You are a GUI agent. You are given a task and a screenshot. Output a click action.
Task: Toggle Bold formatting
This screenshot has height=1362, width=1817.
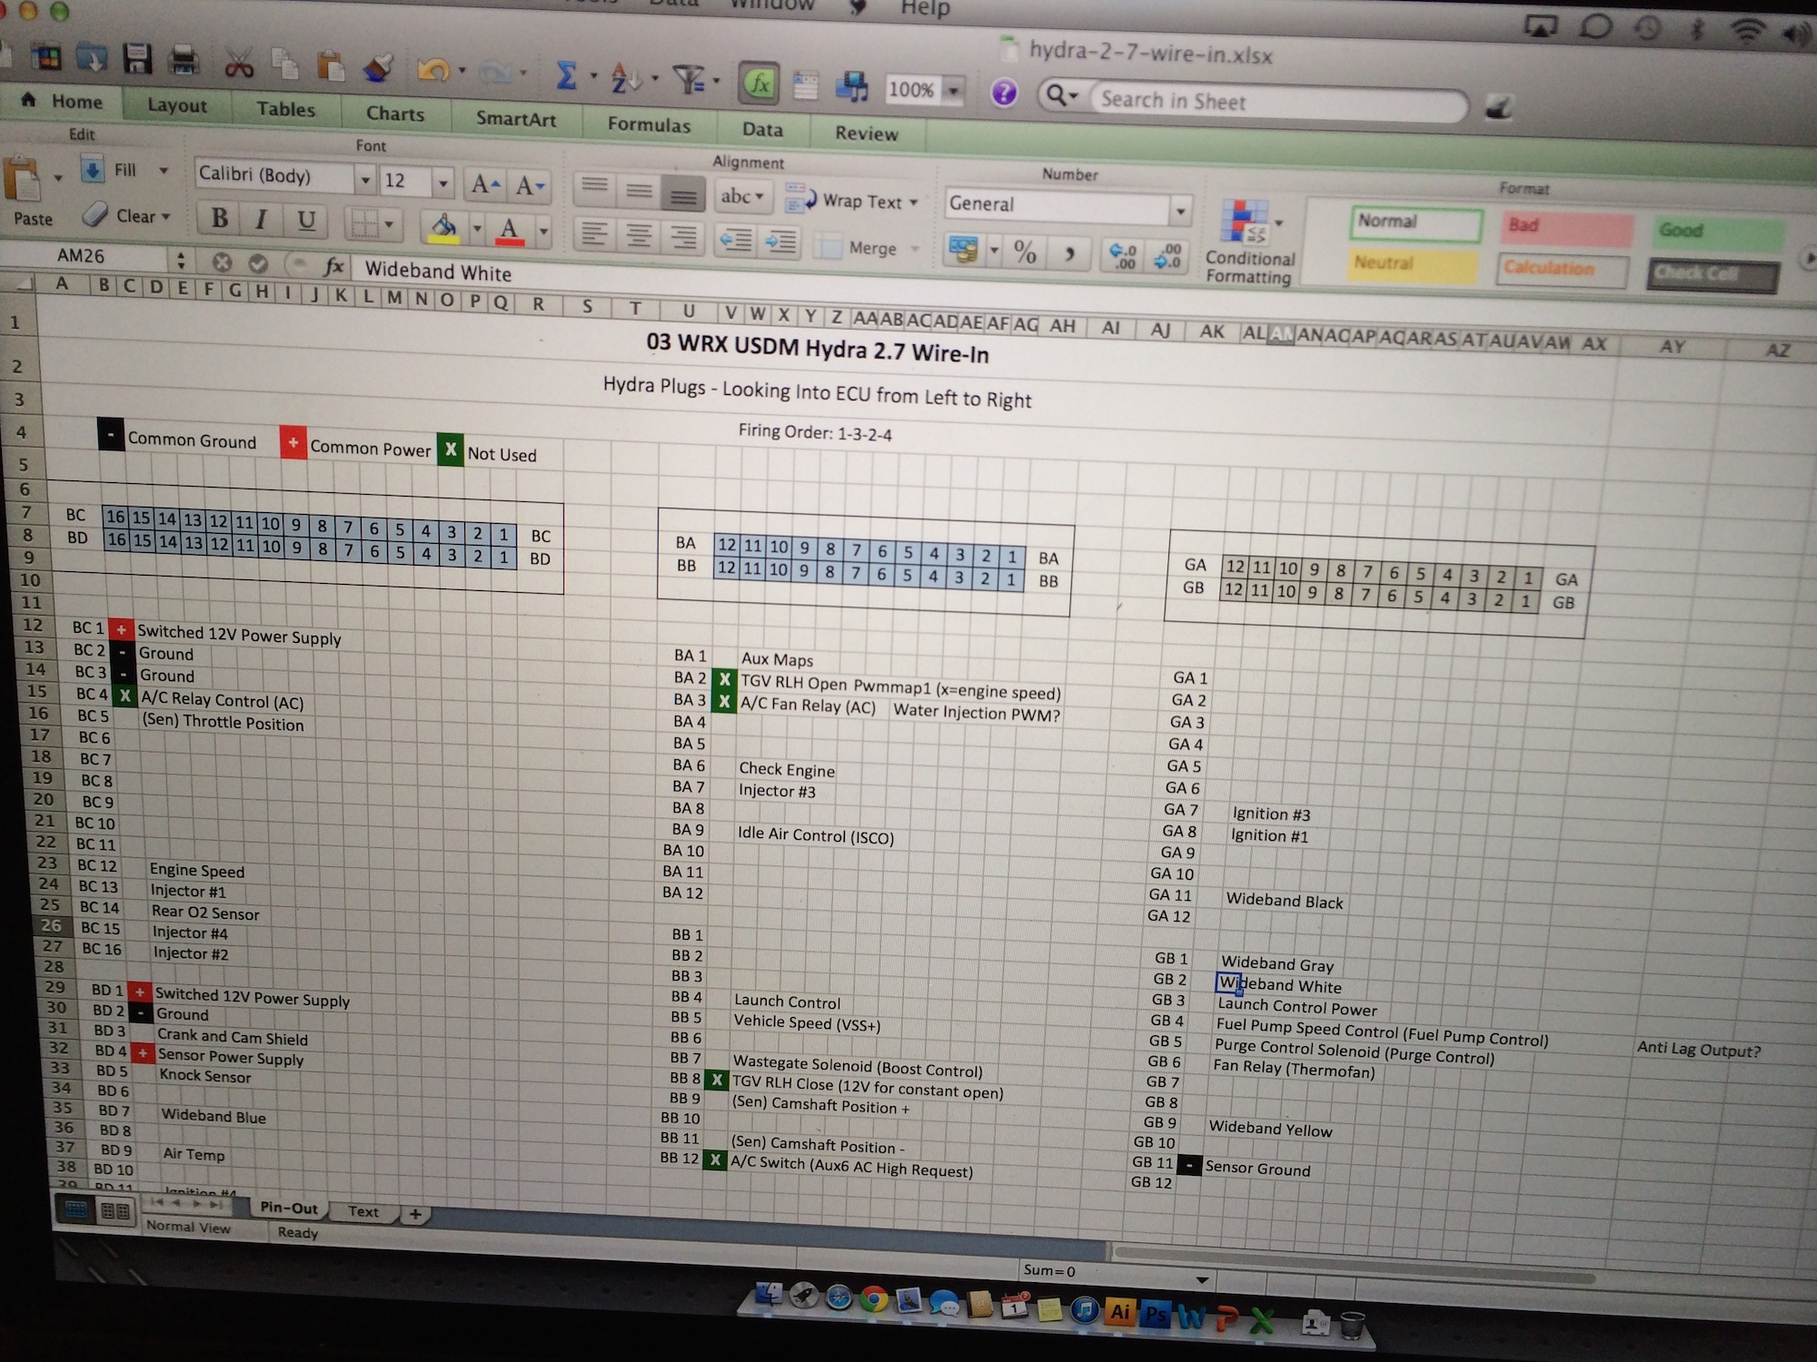coord(219,218)
